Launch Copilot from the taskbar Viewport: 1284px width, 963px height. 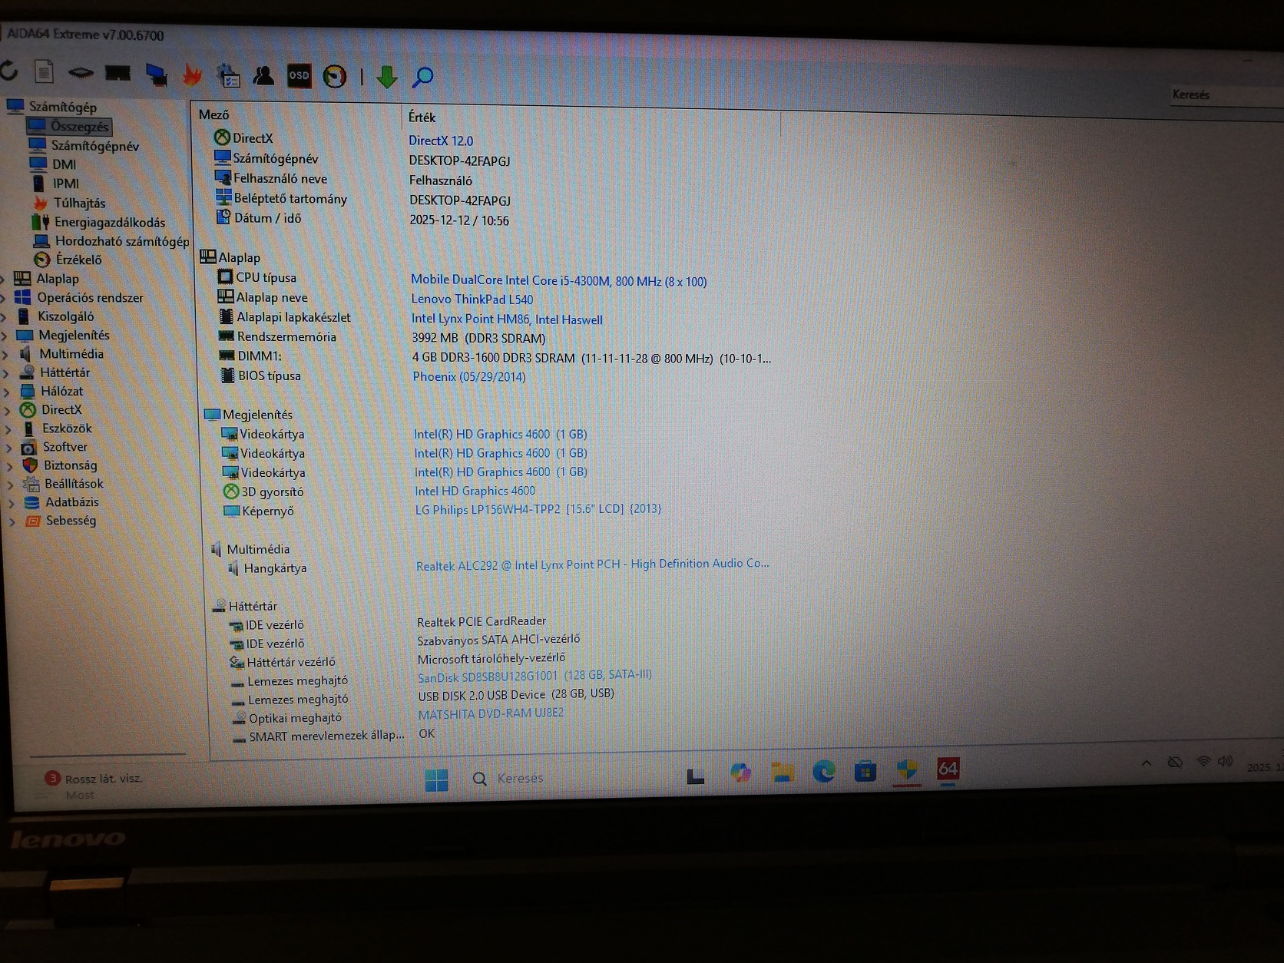pos(740,773)
